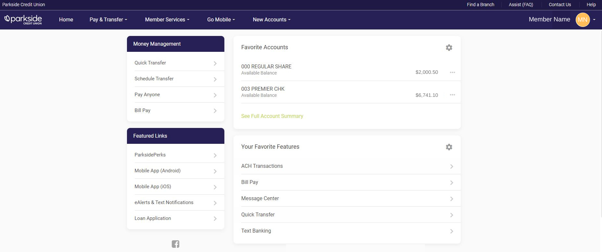
Task: Open options menu for 003 PREMIER CHK
Action: [452, 95]
